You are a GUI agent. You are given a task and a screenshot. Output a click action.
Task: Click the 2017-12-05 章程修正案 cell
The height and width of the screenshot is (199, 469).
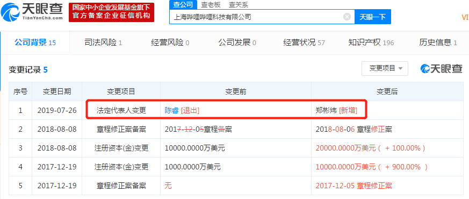(387, 186)
